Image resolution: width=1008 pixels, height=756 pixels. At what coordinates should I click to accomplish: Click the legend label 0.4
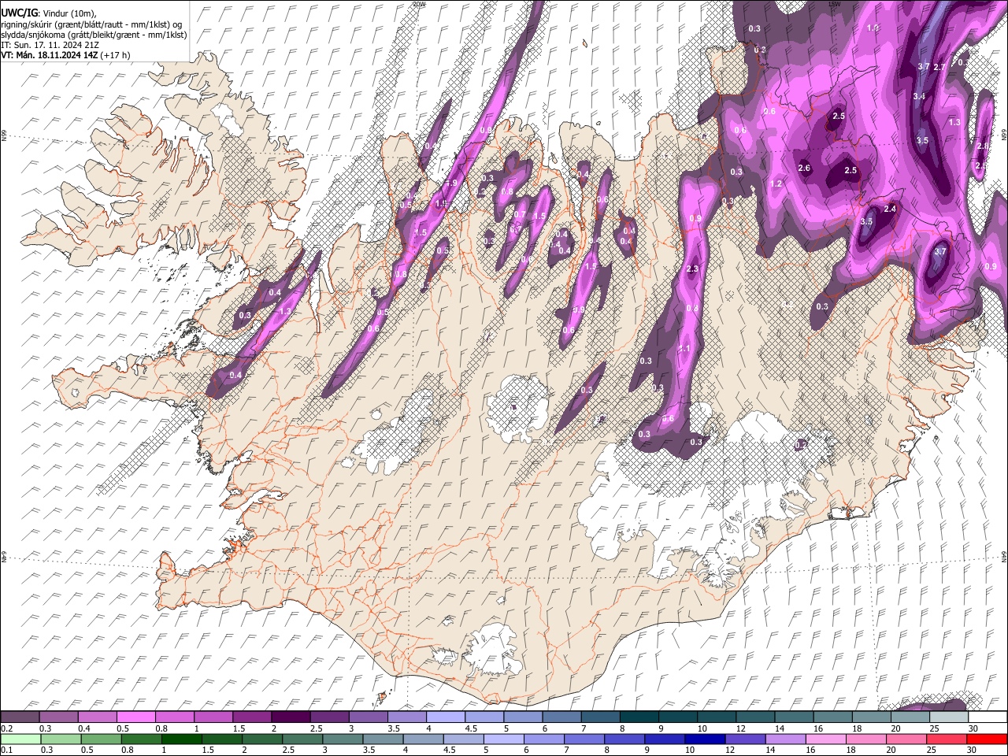click(84, 728)
